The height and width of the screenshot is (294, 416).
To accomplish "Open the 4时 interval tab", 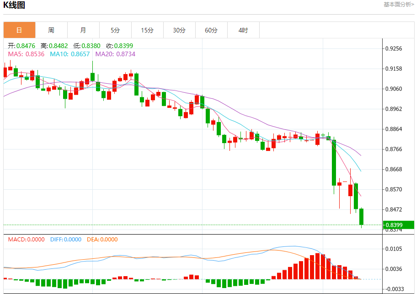I will pyautogui.click(x=243, y=30).
